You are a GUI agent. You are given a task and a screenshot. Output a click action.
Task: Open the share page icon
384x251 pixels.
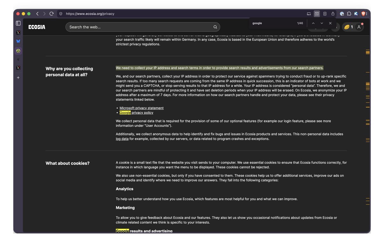click(333, 14)
